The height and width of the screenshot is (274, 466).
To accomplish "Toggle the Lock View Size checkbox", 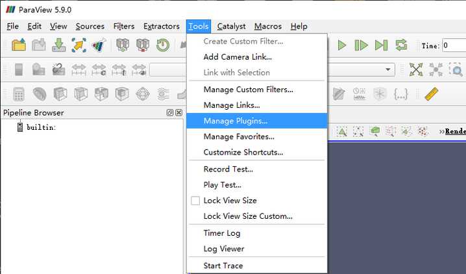I will click(195, 201).
